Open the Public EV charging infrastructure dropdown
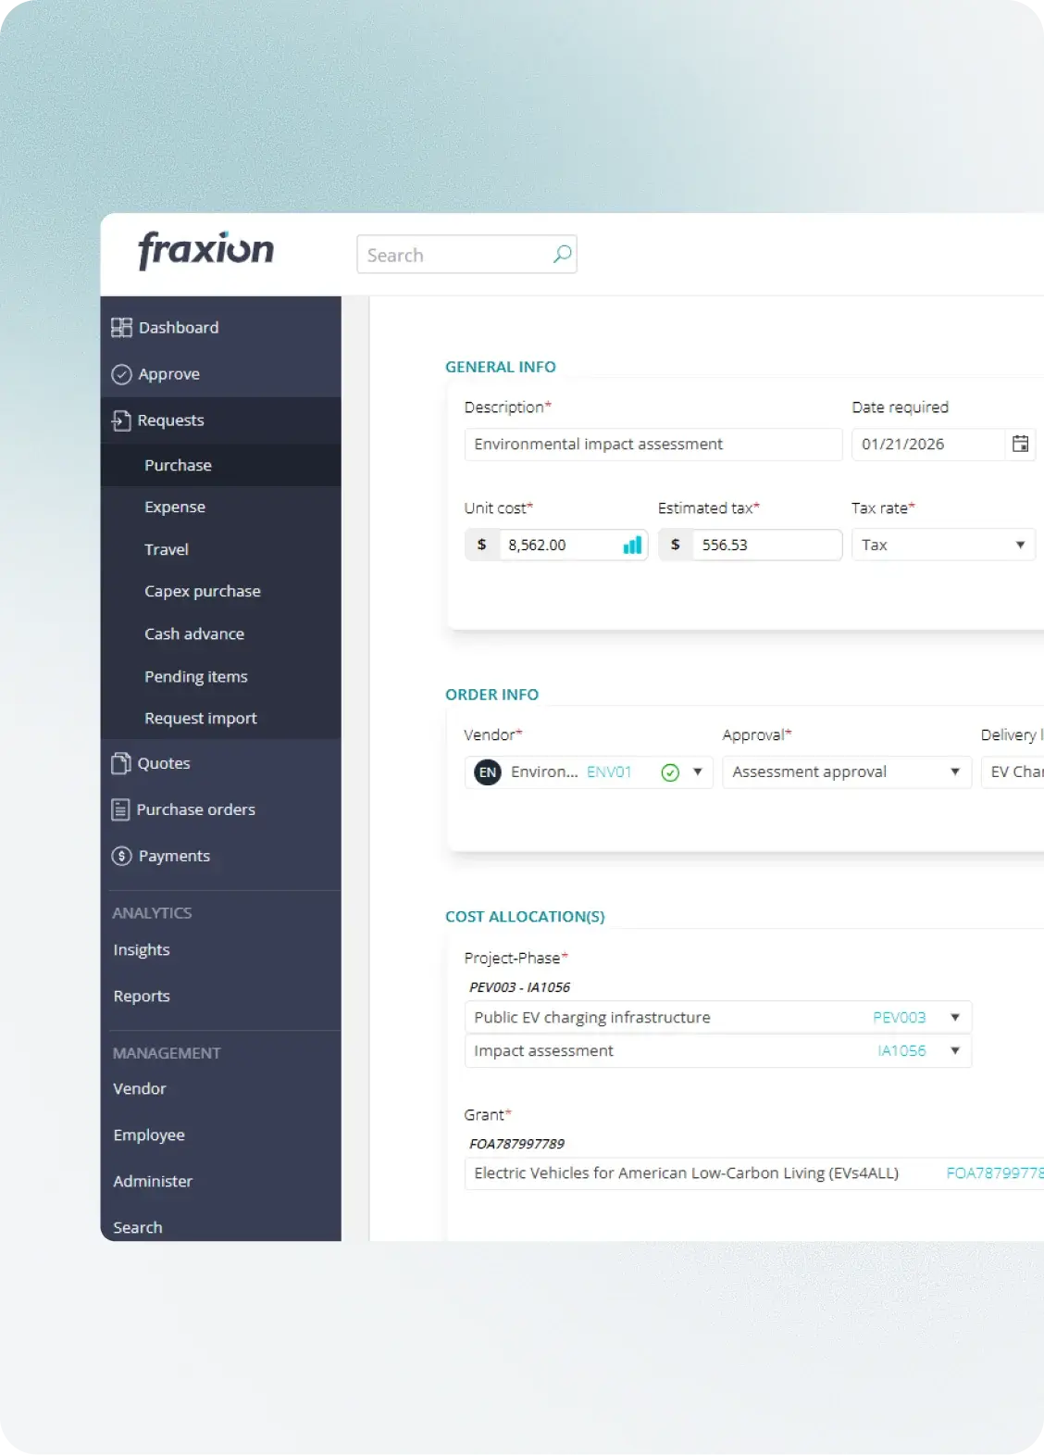The height and width of the screenshot is (1455, 1044). pyautogui.click(x=718, y=1017)
